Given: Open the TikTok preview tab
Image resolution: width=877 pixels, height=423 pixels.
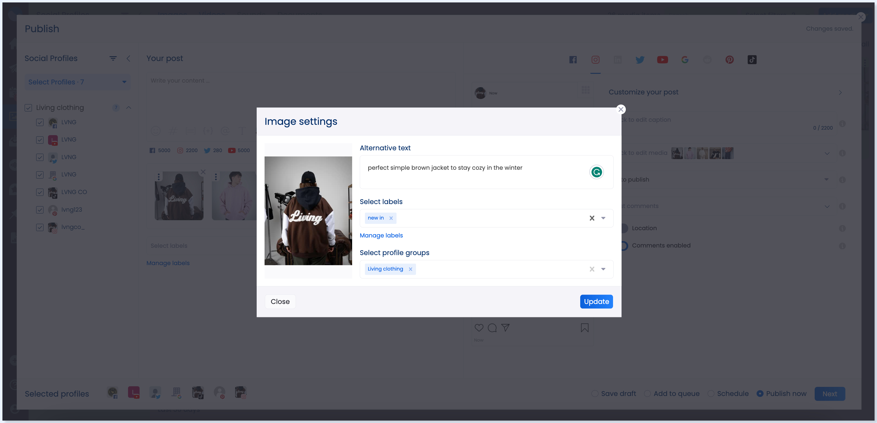Looking at the screenshot, I should (x=752, y=60).
